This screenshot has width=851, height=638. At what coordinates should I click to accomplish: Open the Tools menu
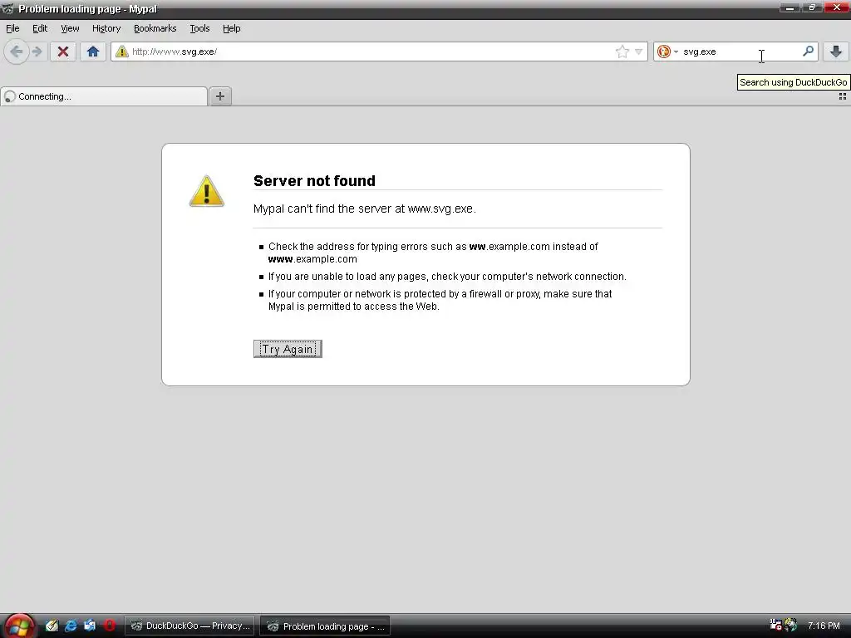click(x=199, y=28)
